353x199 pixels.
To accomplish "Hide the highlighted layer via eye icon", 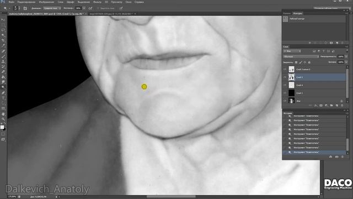I will pyautogui.click(x=285, y=77).
